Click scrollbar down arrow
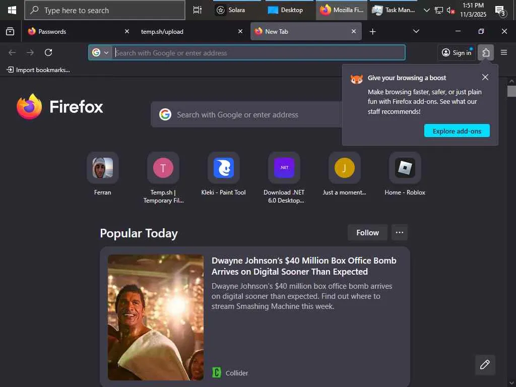This screenshot has width=516, height=387. [511, 382]
